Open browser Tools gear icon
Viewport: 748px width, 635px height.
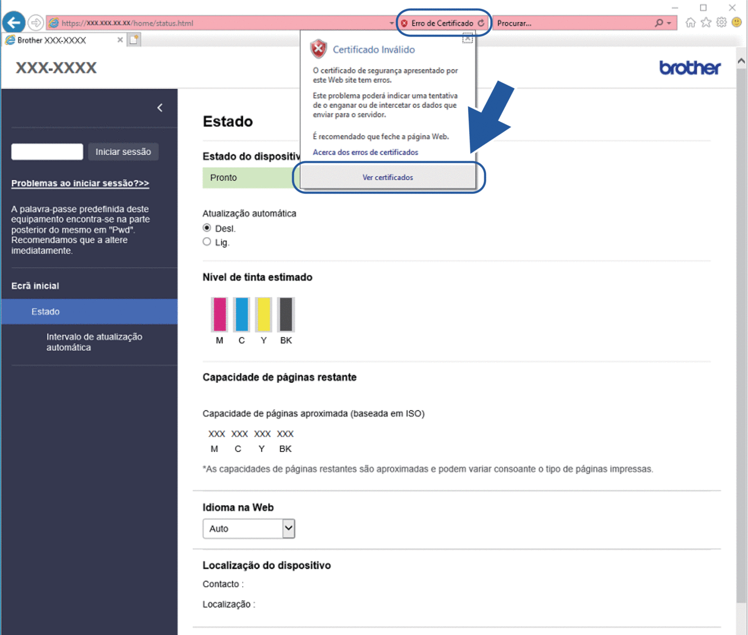point(722,22)
